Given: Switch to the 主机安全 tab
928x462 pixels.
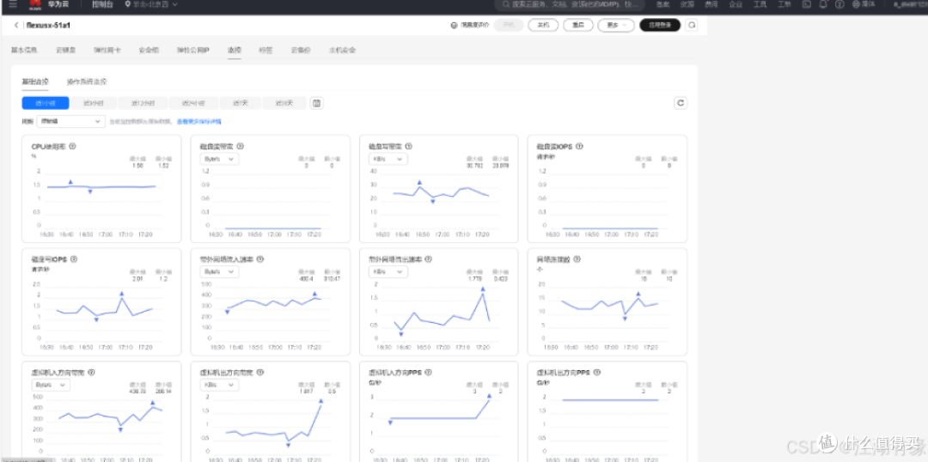Looking at the screenshot, I should pos(343,51).
